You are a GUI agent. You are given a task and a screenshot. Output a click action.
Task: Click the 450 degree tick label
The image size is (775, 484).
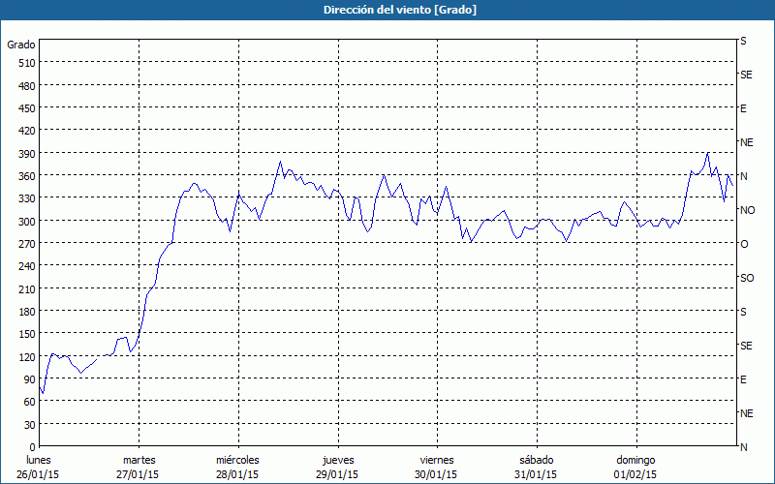click(25, 108)
